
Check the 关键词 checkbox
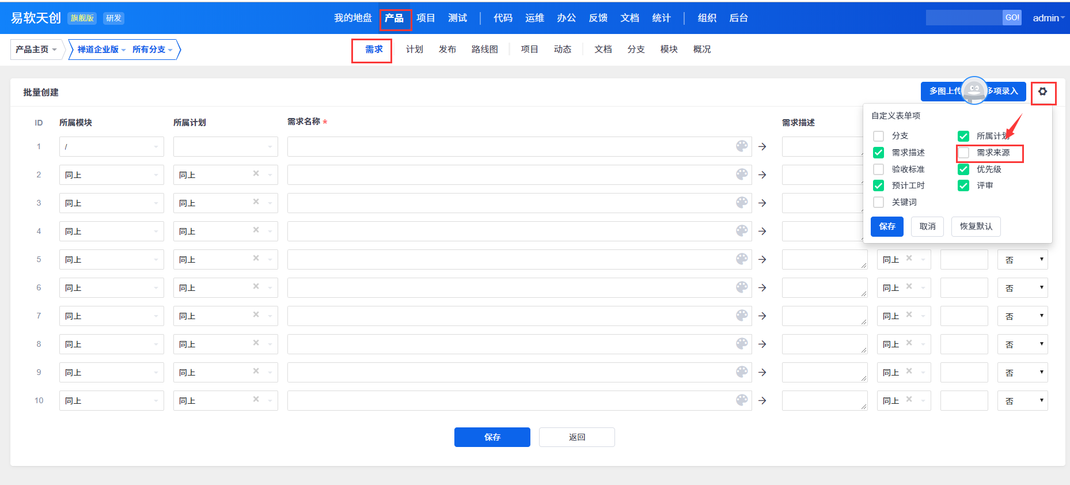(879, 202)
